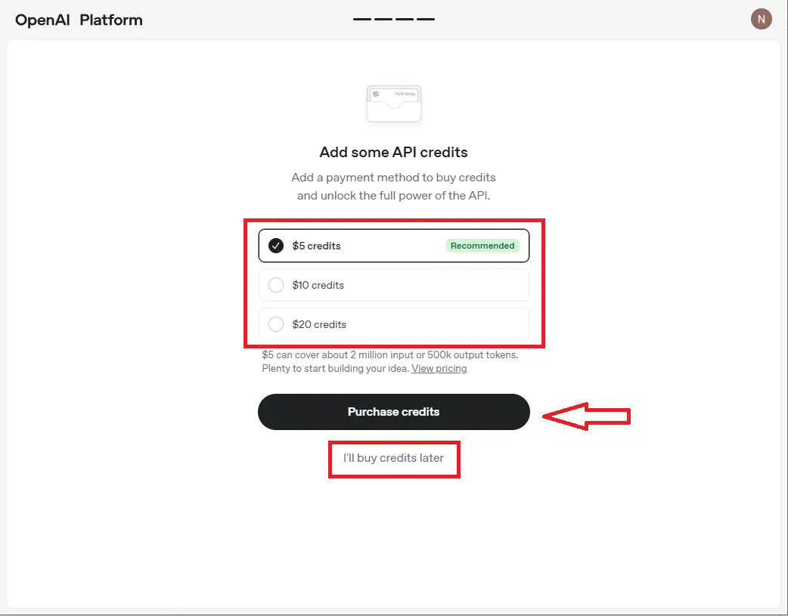Skip with I'll buy credits later
The height and width of the screenshot is (616, 788).
393,458
